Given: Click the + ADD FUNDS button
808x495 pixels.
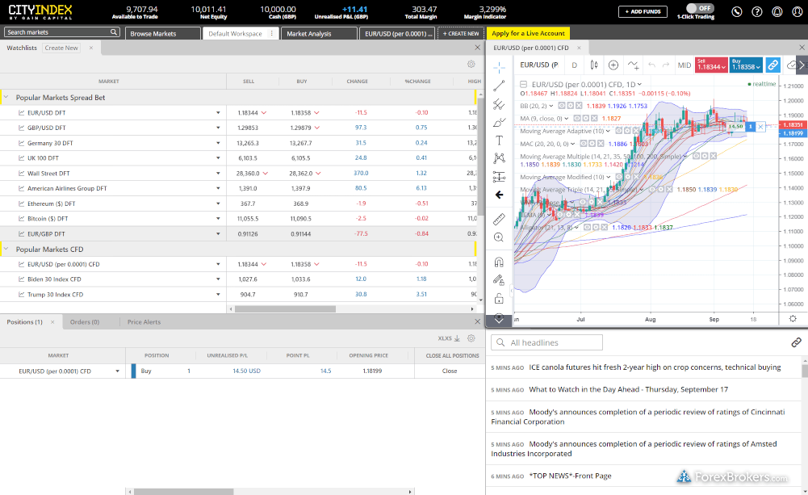Looking at the screenshot, I should click(x=643, y=11).
